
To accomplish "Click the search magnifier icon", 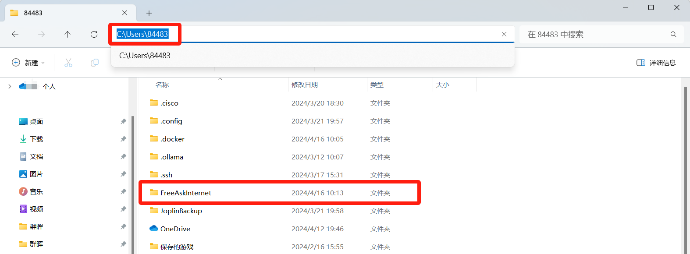I will (673, 34).
